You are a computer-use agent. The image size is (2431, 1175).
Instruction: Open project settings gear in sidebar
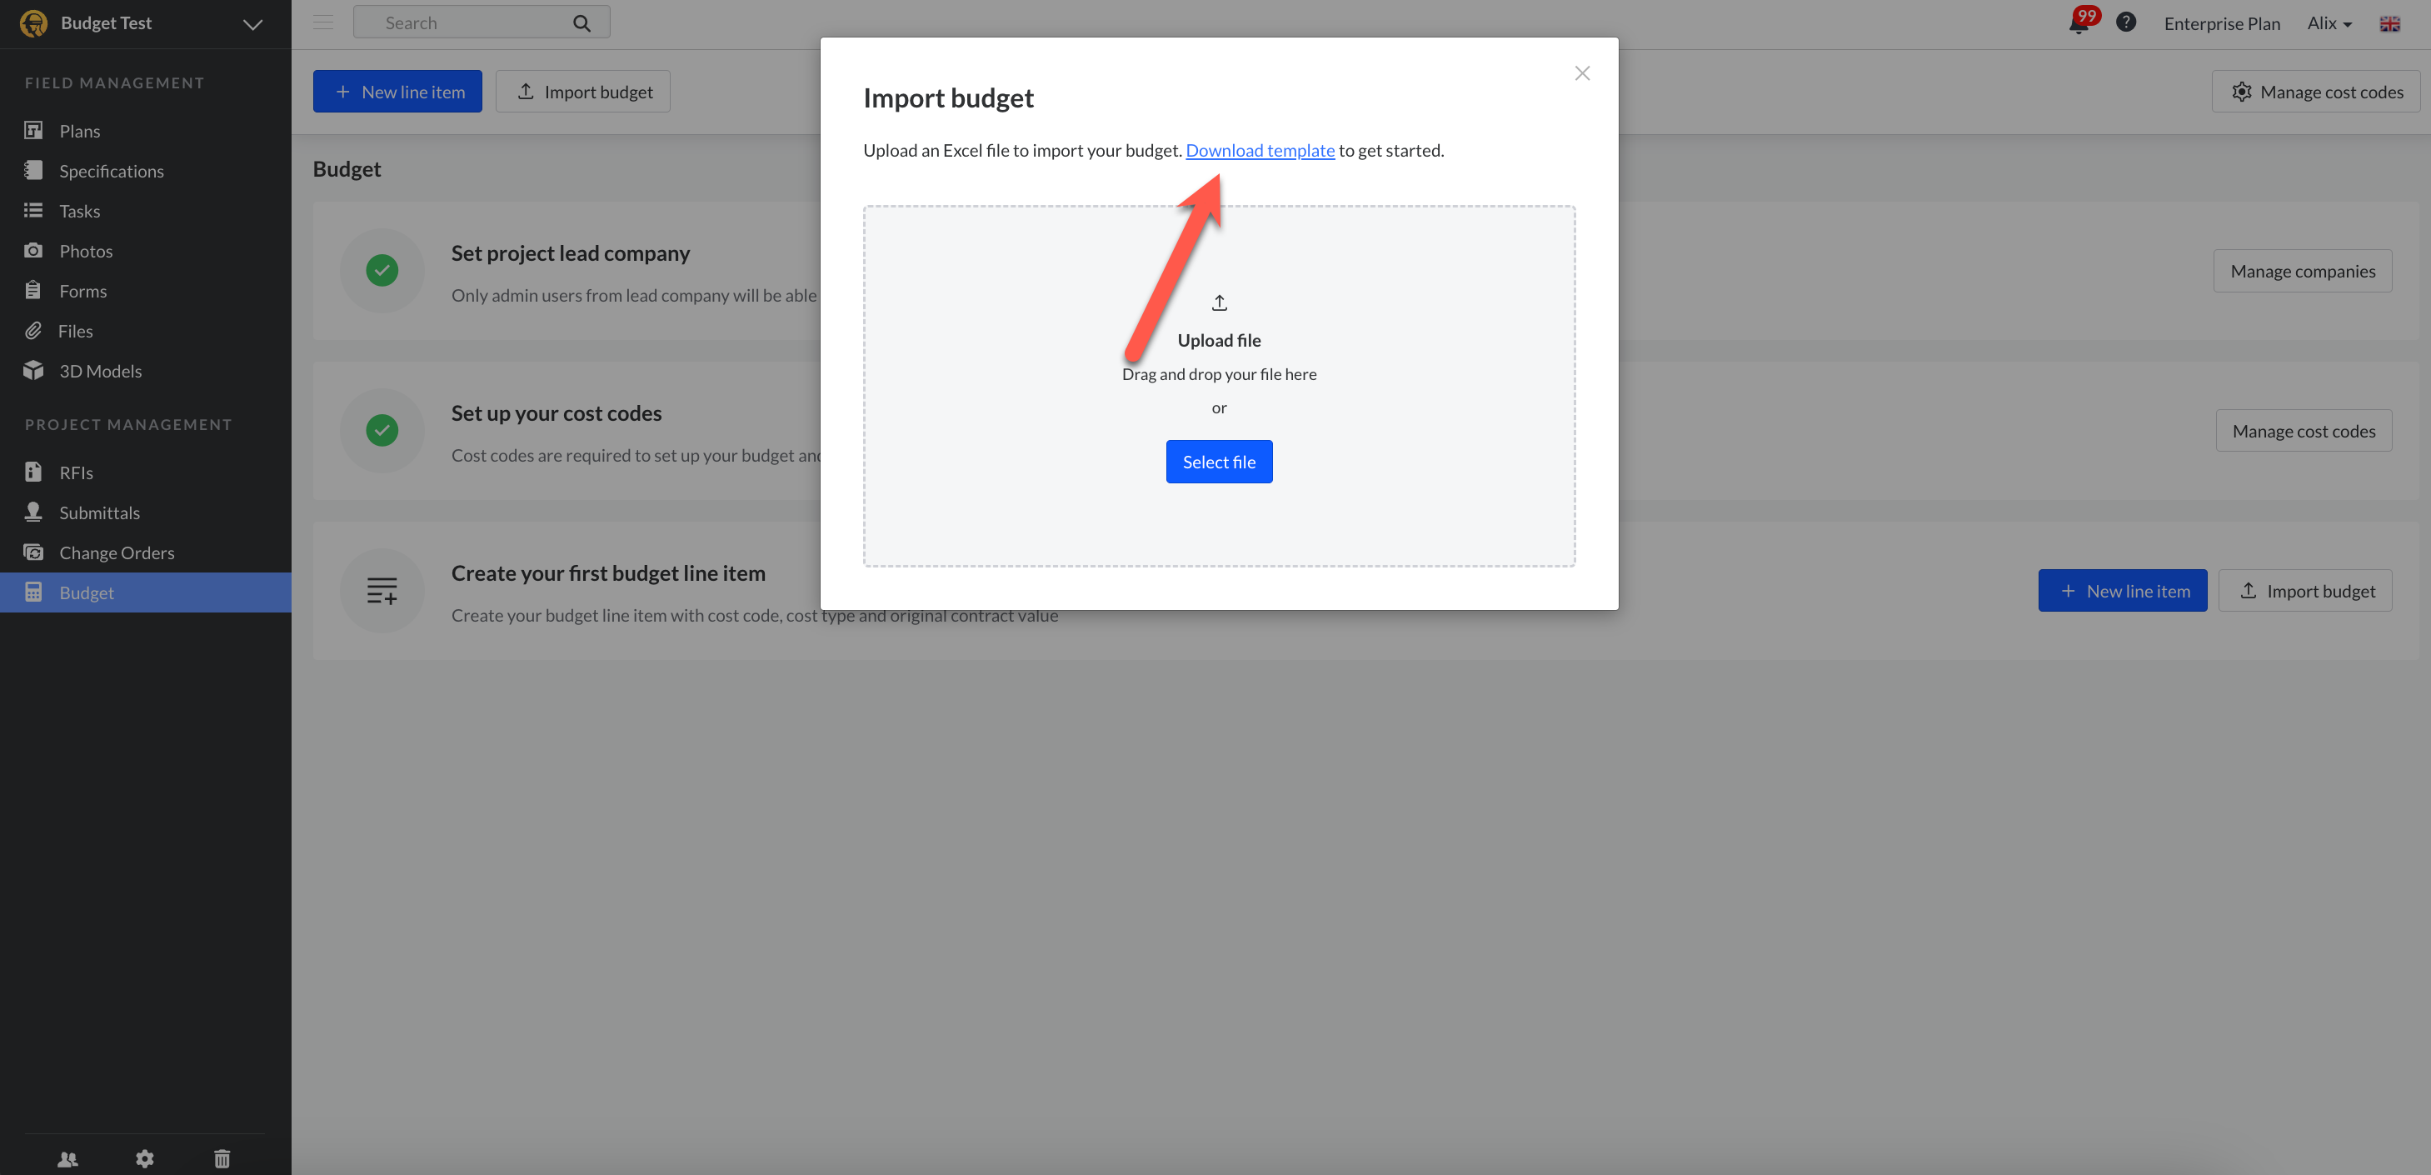coord(144,1159)
